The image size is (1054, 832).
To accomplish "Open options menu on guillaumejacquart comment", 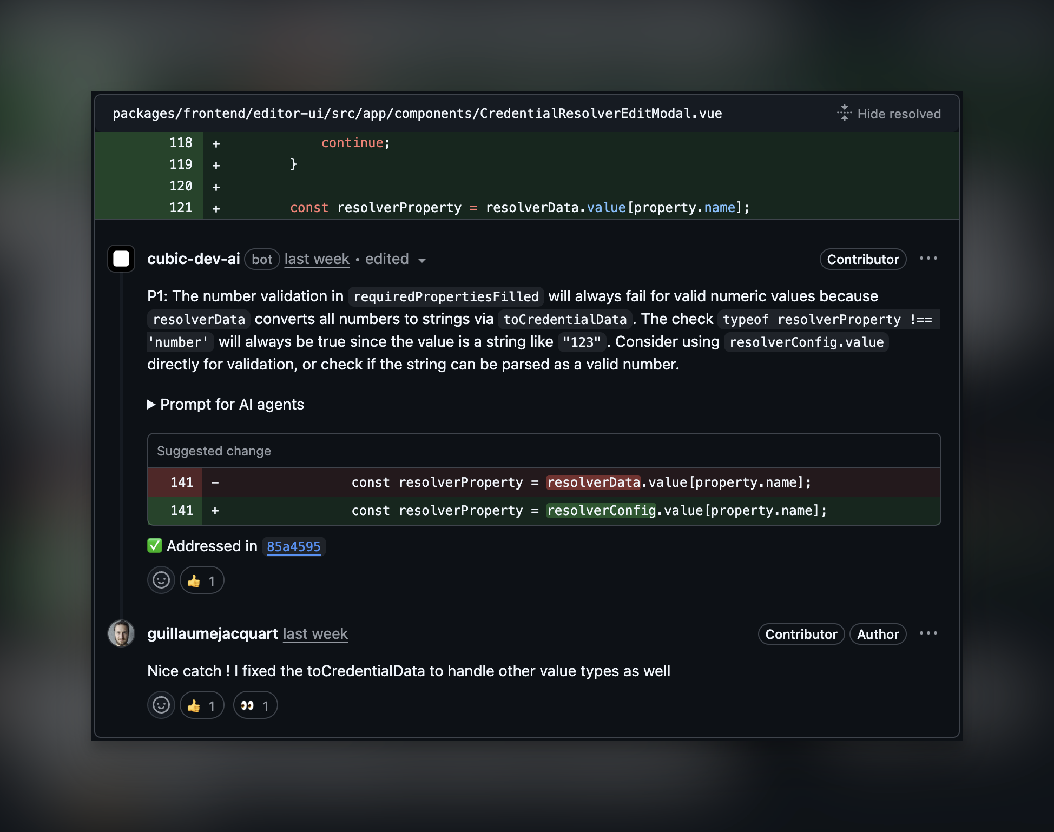I will point(928,633).
